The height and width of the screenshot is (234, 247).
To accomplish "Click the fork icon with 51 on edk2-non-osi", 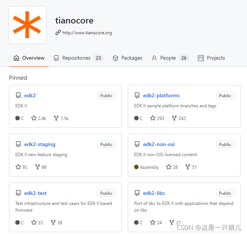I will (188, 167).
